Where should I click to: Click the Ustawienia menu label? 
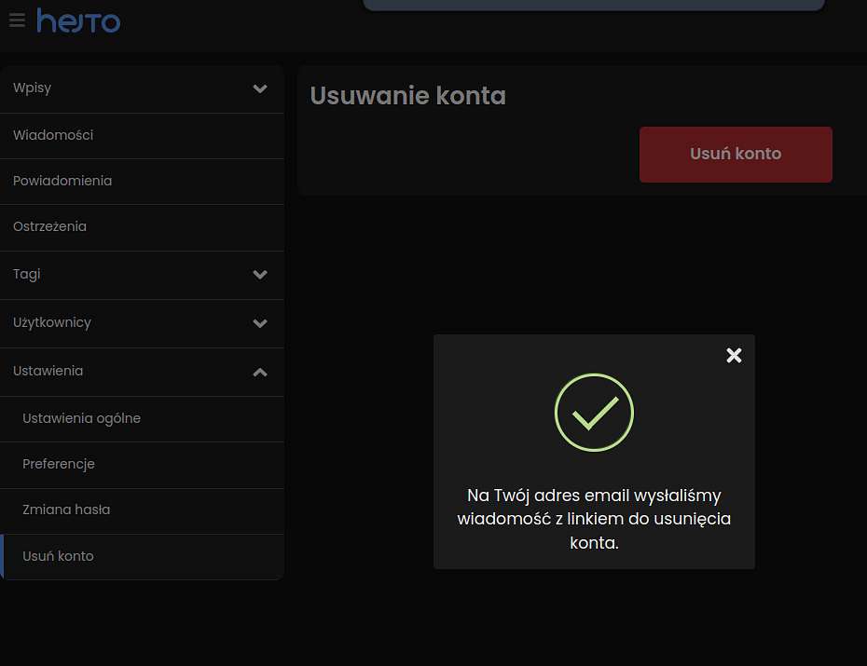[48, 371]
